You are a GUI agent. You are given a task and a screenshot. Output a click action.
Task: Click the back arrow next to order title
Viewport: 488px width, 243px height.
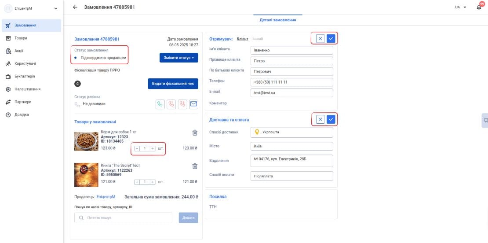[x=75, y=7]
